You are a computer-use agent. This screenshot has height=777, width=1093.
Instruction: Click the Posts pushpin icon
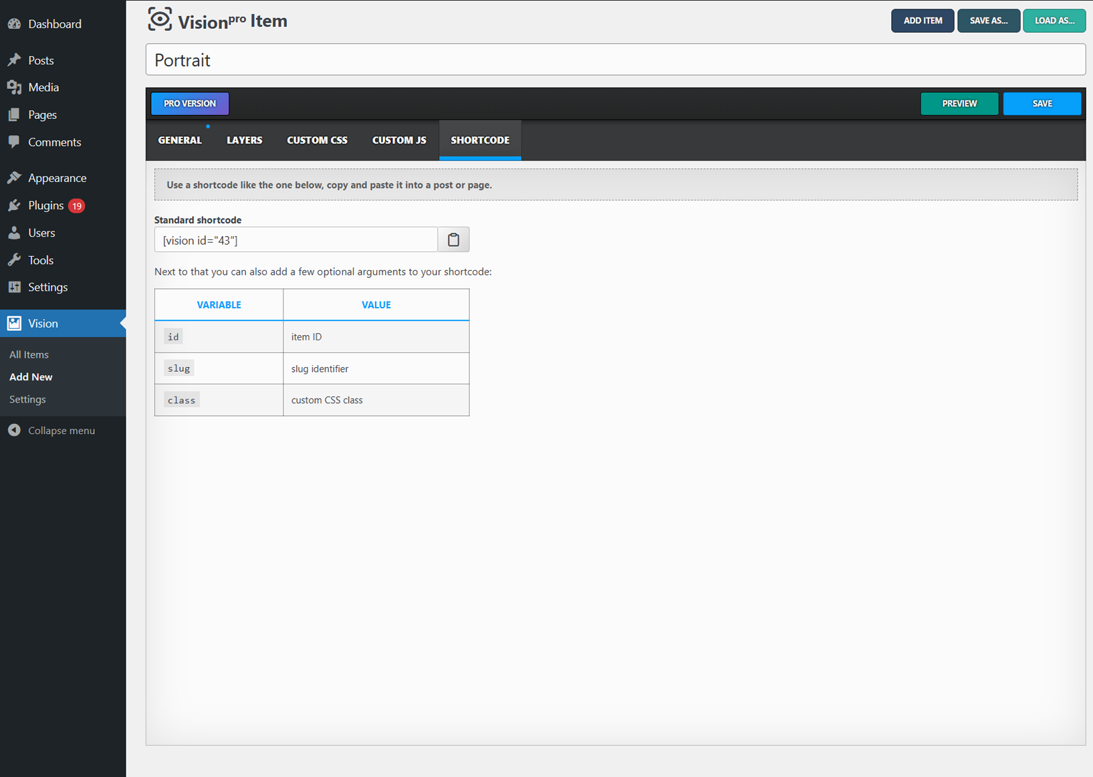14,60
